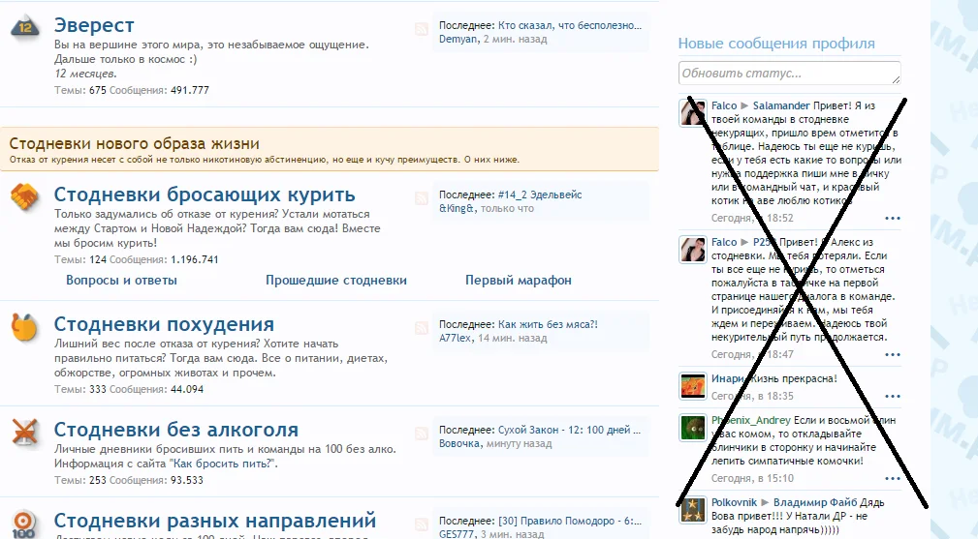Click crossed-out glass icon for Стодневки без алкоголя

tap(25, 432)
